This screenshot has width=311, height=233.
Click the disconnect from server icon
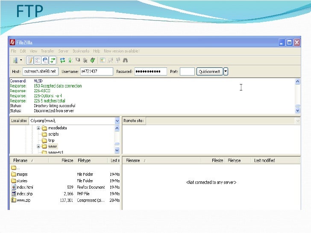tap(85, 60)
